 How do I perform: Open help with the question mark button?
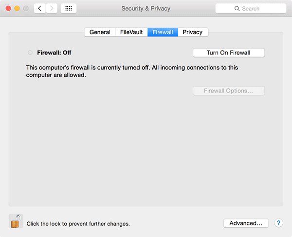[278, 223]
